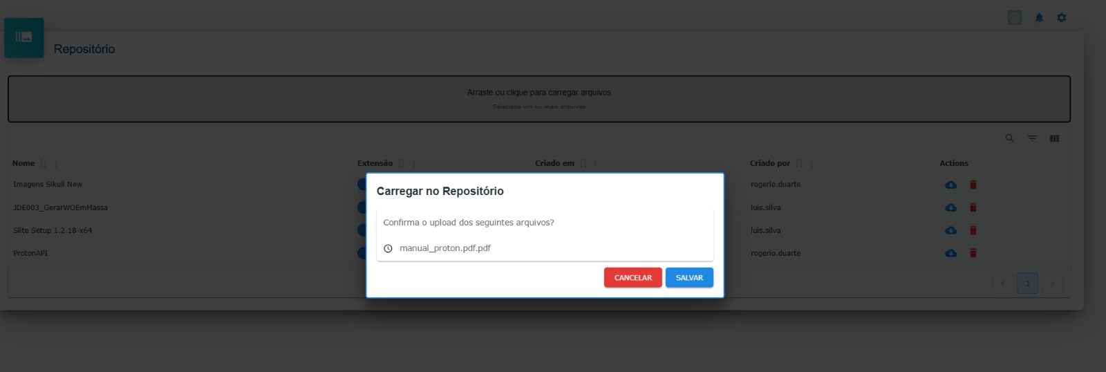
Task: Open the Criado em column options menu
Action: (x=595, y=164)
